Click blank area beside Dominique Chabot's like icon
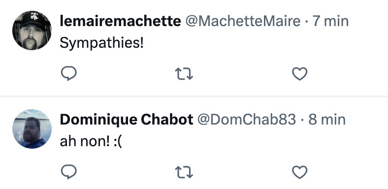The width and height of the screenshot is (388, 189). pos(347,172)
